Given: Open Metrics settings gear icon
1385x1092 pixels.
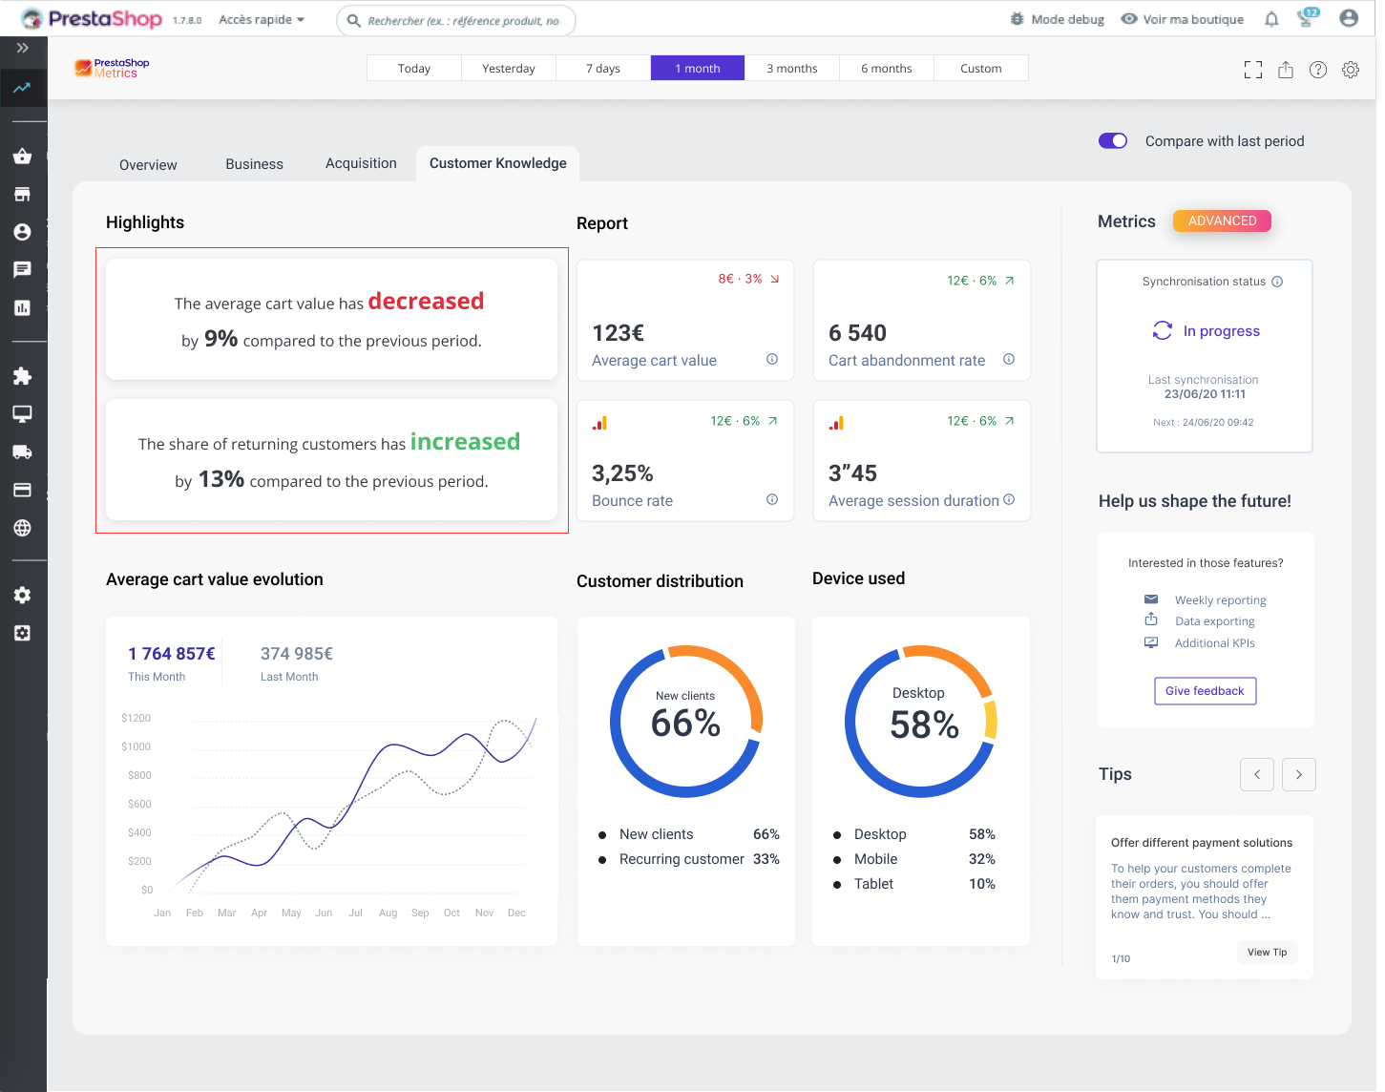Looking at the screenshot, I should click(x=1351, y=70).
